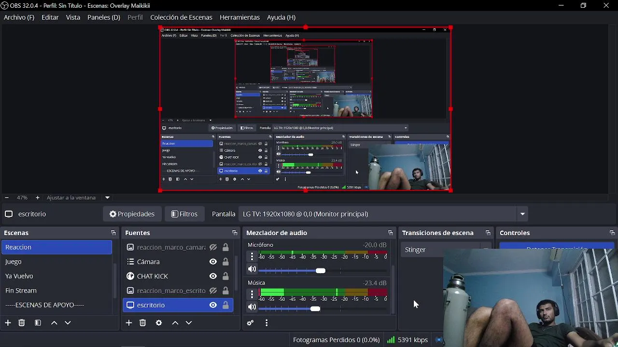This screenshot has width=618, height=347.
Task: Pop out the Controles panel
Action: (612, 233)
